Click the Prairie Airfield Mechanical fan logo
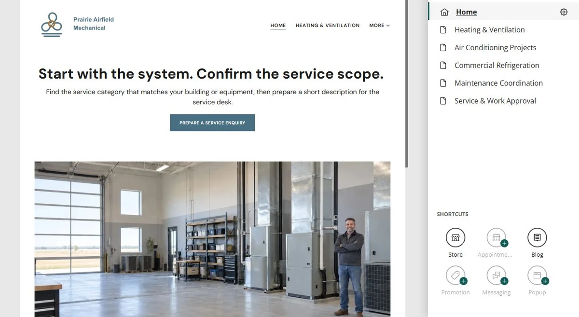 tap(52, 25)
